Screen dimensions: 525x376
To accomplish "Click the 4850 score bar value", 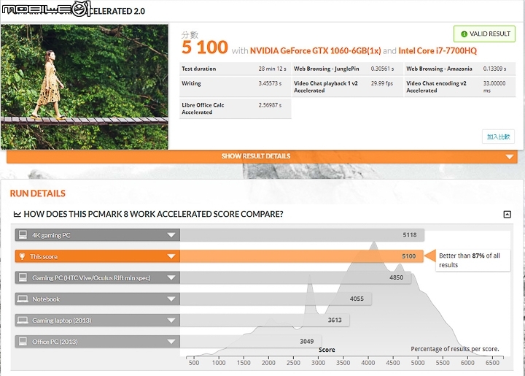I will [x=396, y=277].
